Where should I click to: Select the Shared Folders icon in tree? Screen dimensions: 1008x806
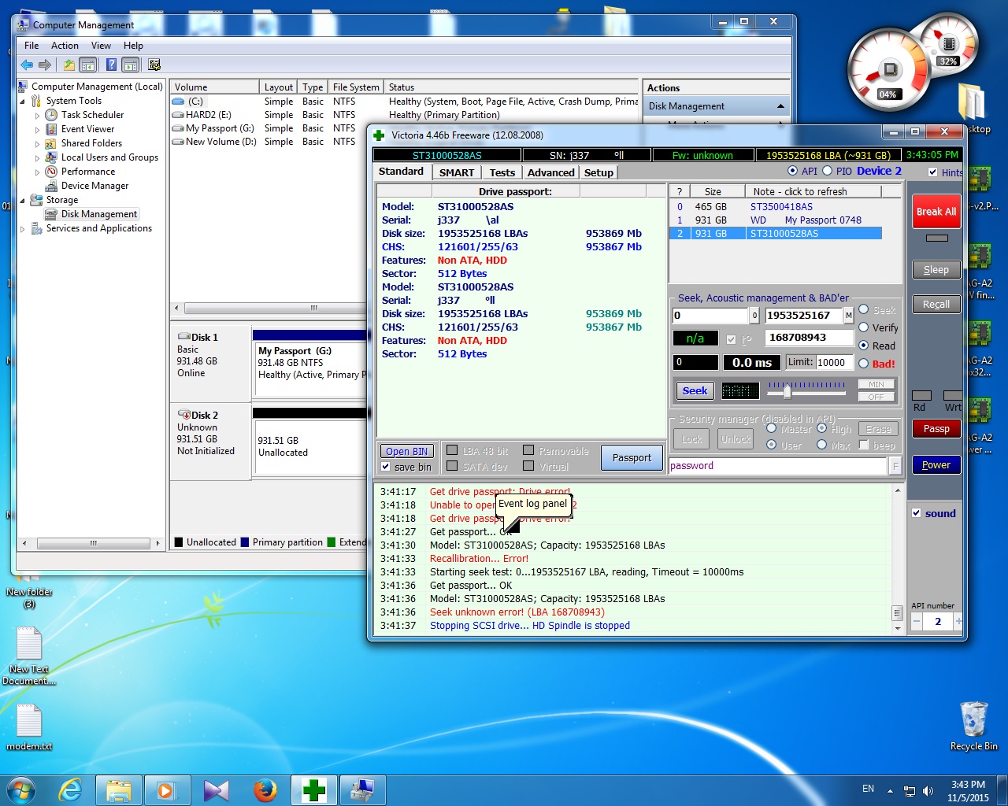51,143
